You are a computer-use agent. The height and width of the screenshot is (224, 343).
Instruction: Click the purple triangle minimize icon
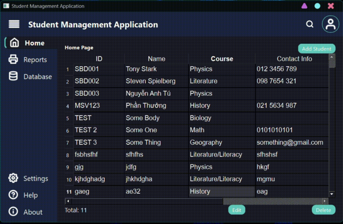pyautogui.click(x=304, y=6)
